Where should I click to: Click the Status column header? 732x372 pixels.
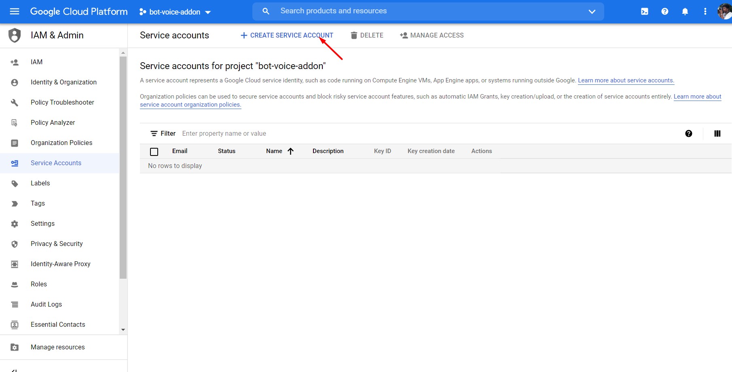(226, 151)
